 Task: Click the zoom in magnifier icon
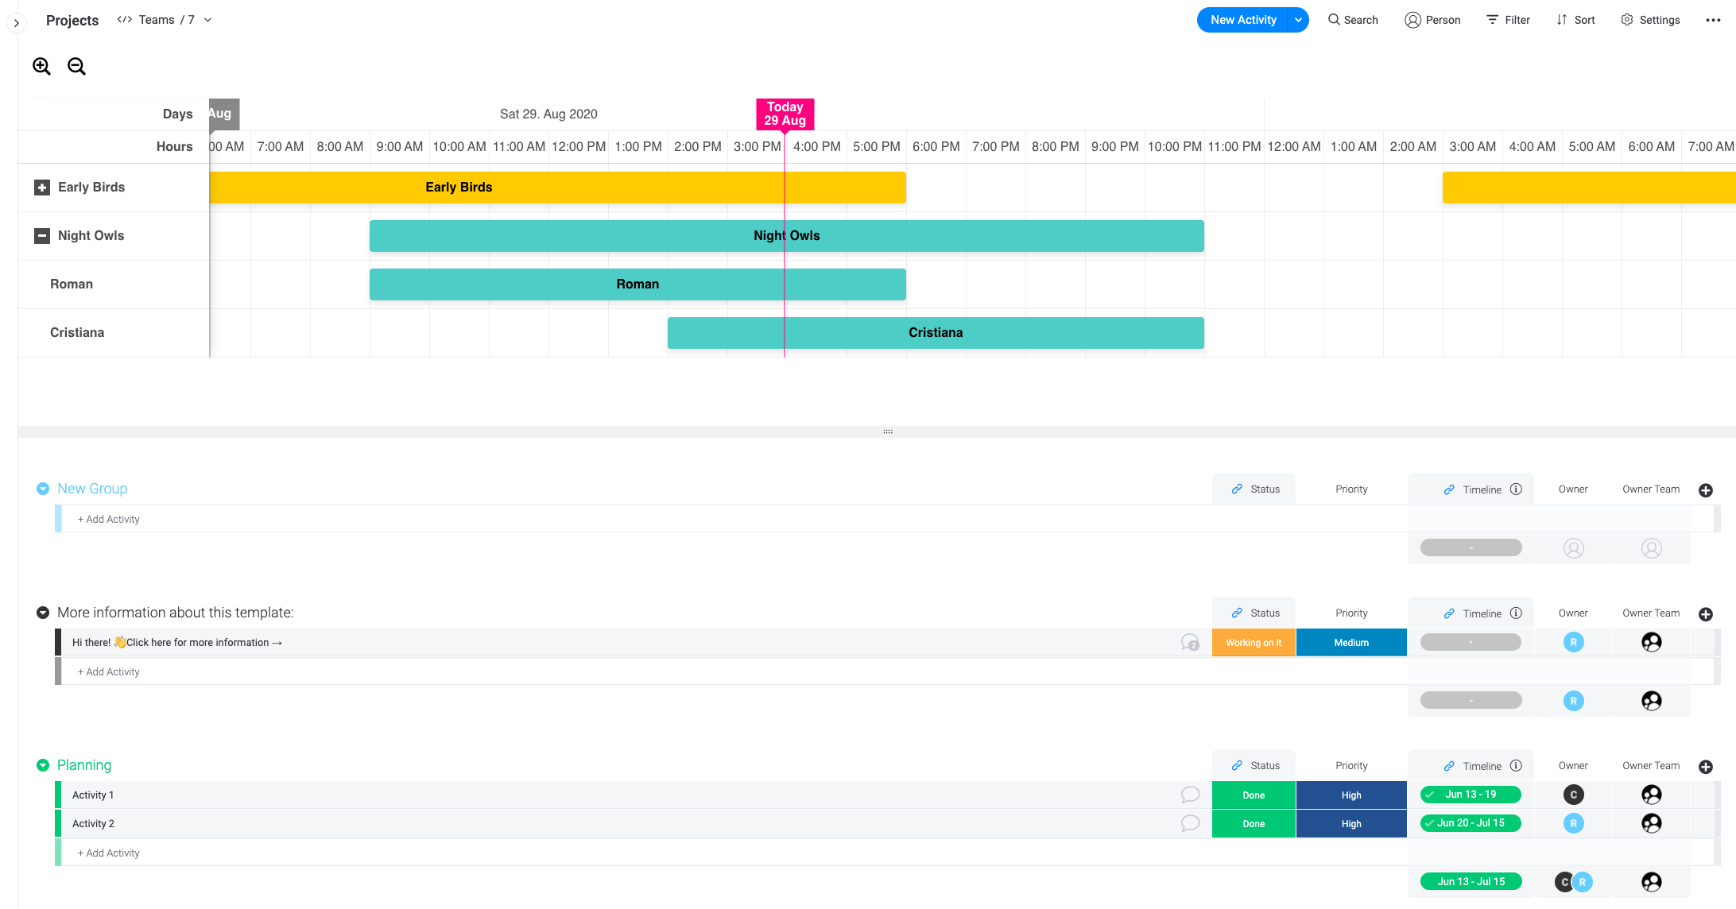click(41, 67)
